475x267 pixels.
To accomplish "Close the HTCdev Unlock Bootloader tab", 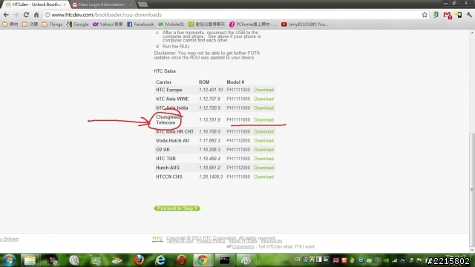I will point(65,4).
